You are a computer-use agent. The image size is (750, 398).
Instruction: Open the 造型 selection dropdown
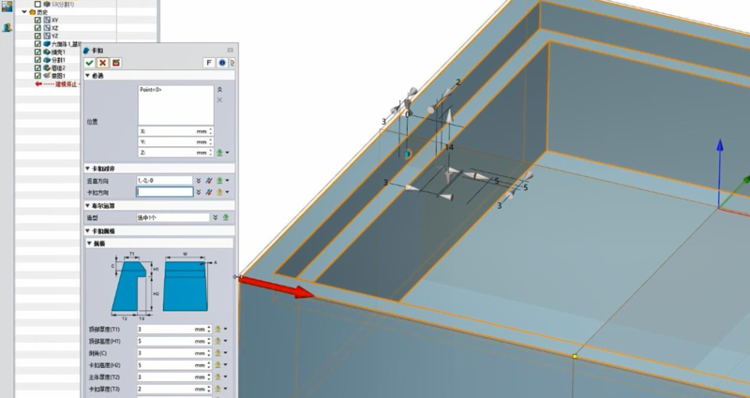point(217,217)
